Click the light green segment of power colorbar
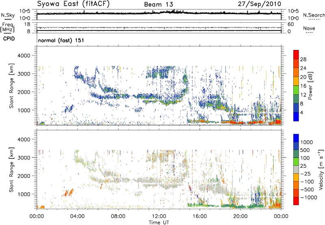 [296, 90]
